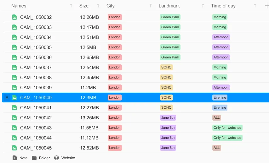Select the Time of day column header

click(223, 6)
